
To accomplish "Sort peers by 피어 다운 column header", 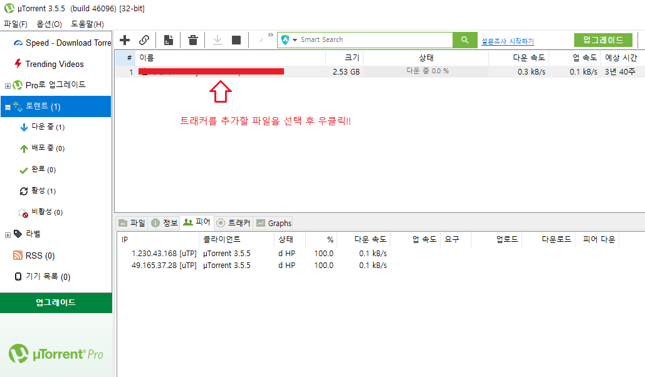I will (x=597, y=239).
